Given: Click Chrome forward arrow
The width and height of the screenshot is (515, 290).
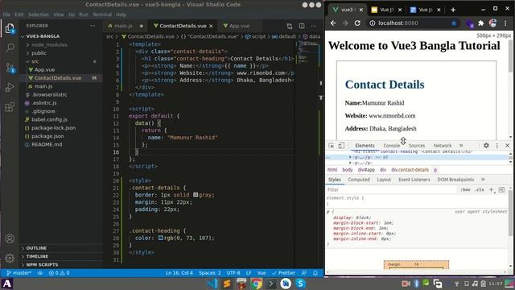Looking at the screenshot, I should click(x=345, y=23).
